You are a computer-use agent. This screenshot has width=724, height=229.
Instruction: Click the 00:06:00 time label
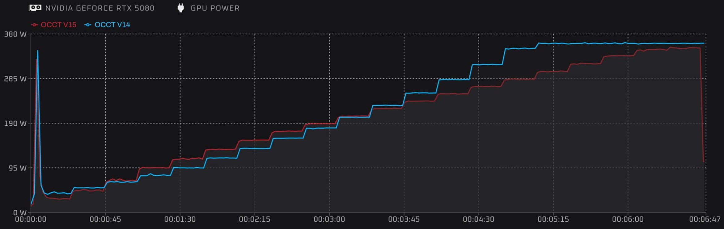pos(628,219)
